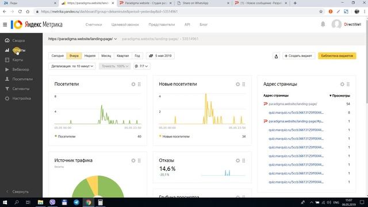The width and height of the screenshot is (368, 207).
Task: Expand the paradigma.website/landing-page counter dropdown
Action: pyautogui.click(x=83, y=39)
